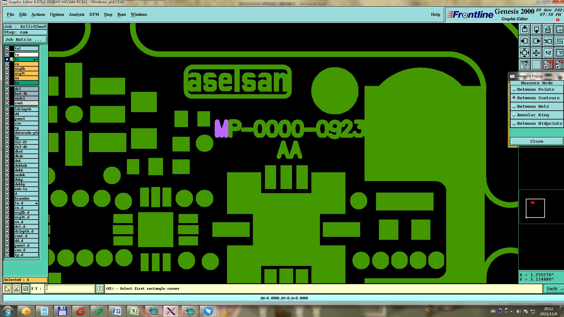Select the dwkbzb layer row

(26, 166)
